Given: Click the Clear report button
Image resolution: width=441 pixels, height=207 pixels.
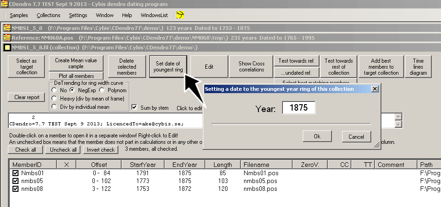Looking at the screenshot, I should tap(27, 97).
